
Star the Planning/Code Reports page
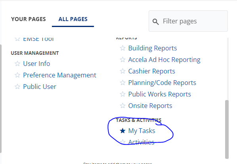point(122,83)
